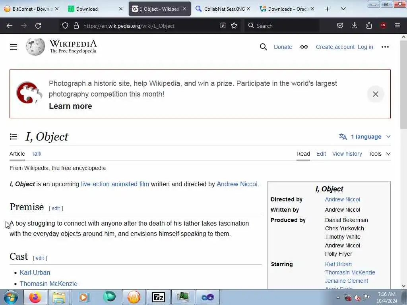407x305 pixels.
Task: Toggle the table of contents icon
Action: coord(14,137)
